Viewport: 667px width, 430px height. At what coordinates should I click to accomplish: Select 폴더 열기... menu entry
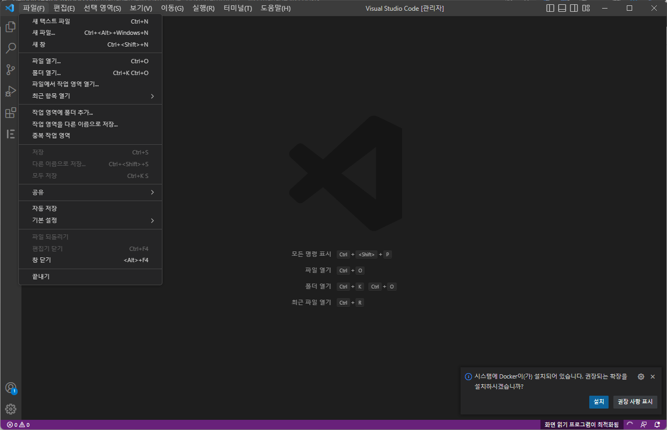click(x=90, y=73)
